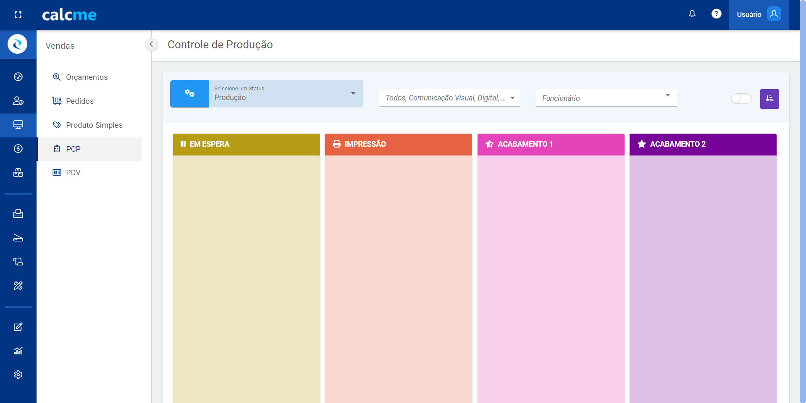Go to Orçamentos menu item
The height and width of the screenshot is (403, 806).
click(87, 77)
